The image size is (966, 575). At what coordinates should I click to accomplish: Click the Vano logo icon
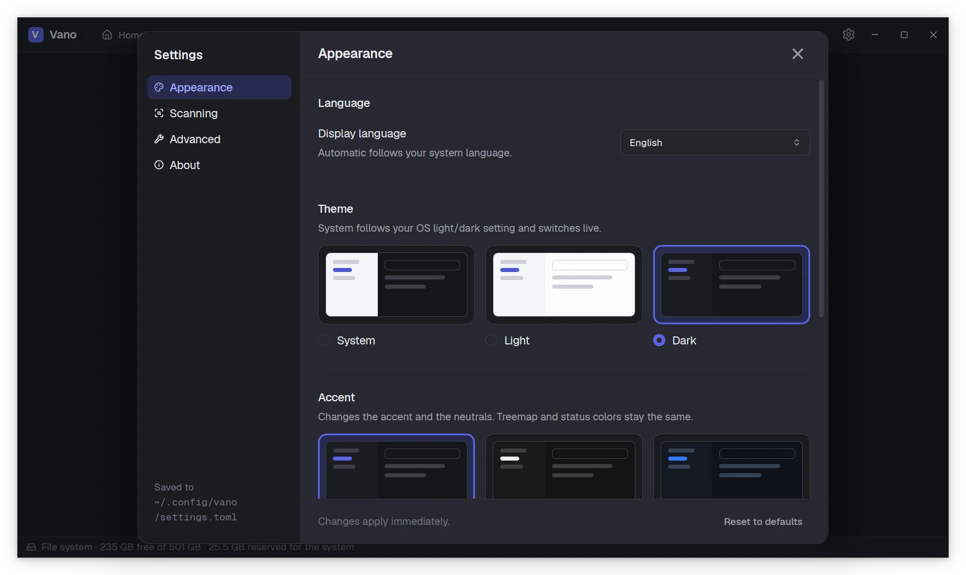pyautogui.click(x=36, y=34)
